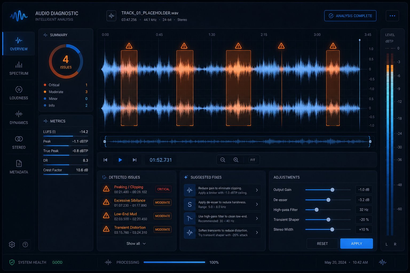Viewport: 410px width, 273px height.
Task: Click the CRITICAL severity badge
Action: (163, 189)
